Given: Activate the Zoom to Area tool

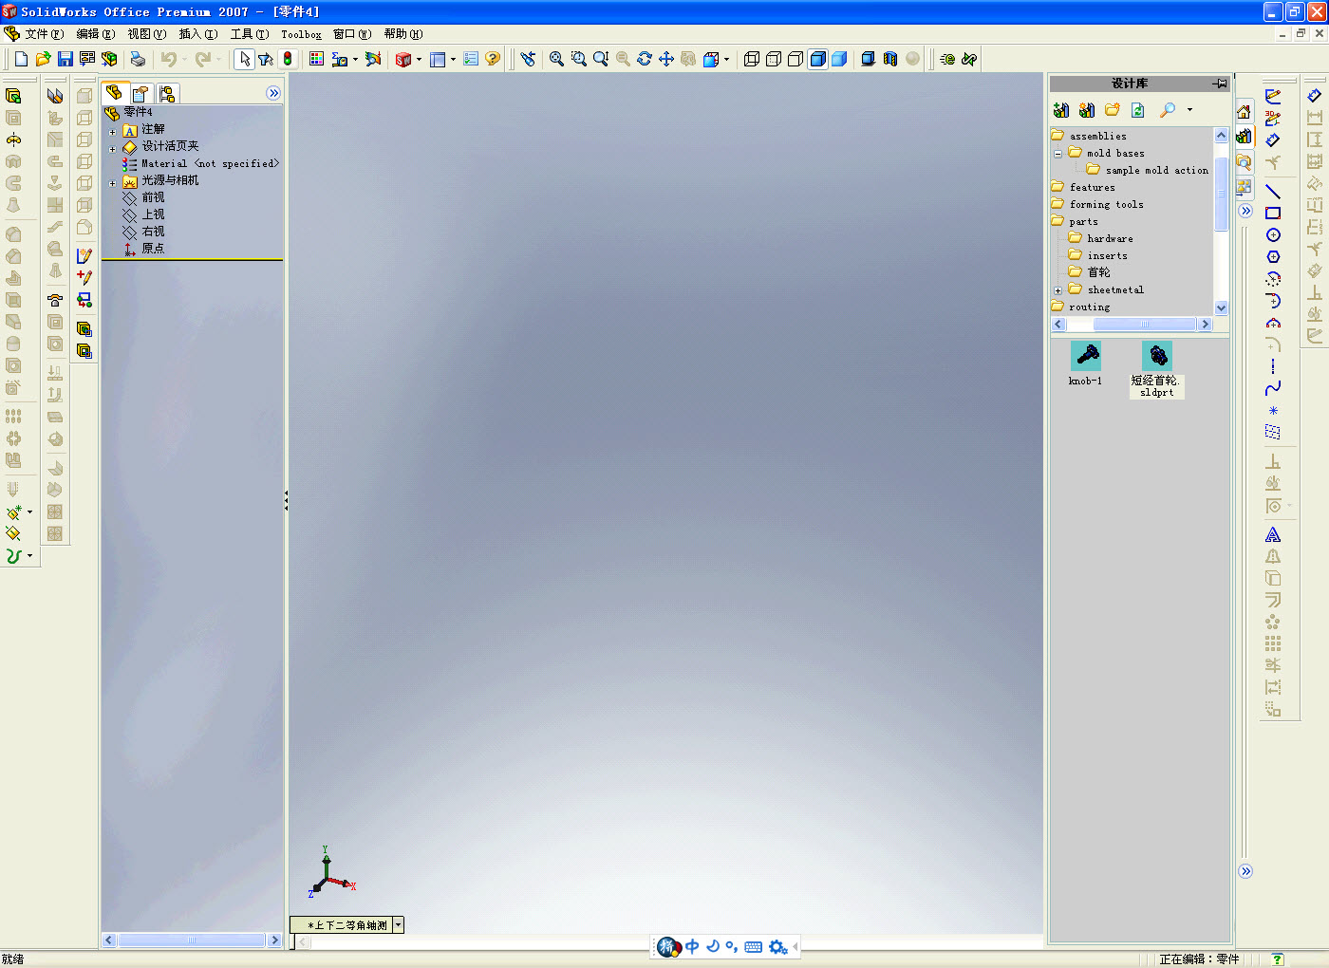Looking at the screenshot, I should tap(579, 59).
